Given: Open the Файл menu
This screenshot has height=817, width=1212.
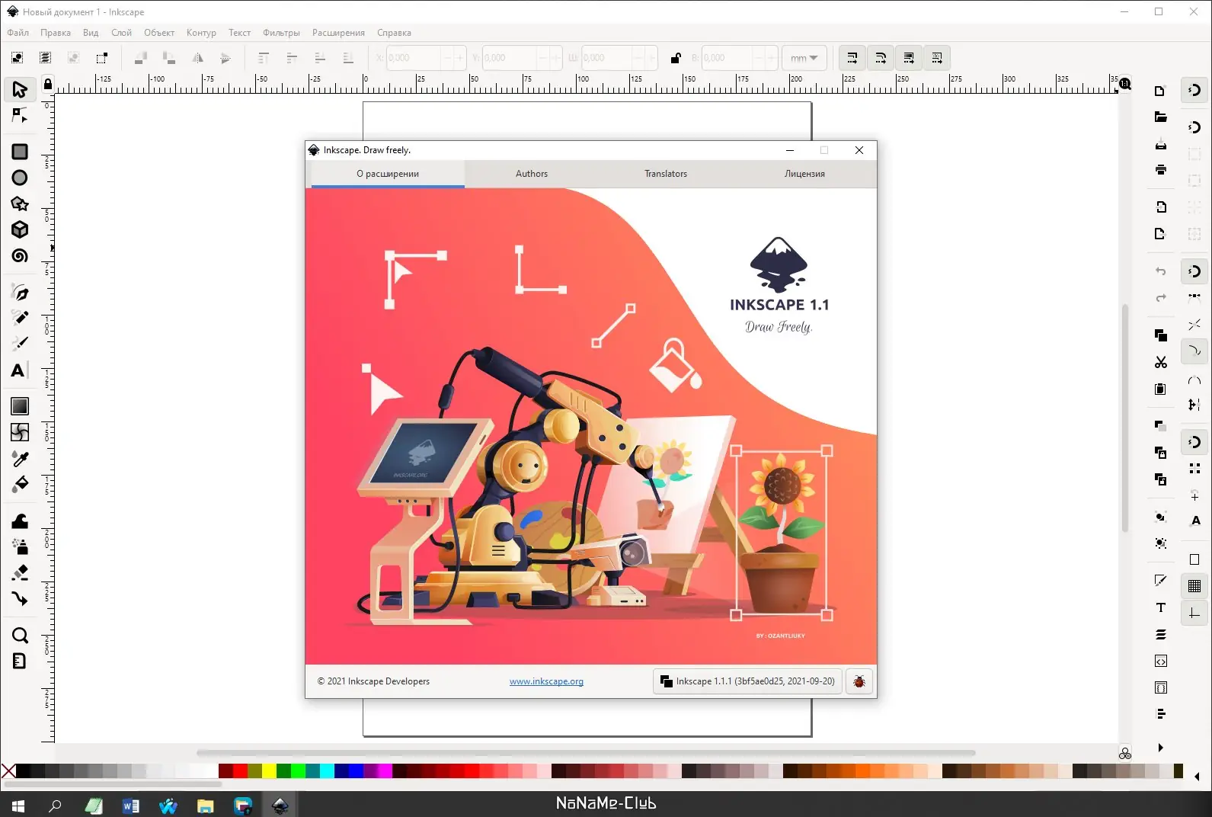Looking at the screenshot, I should (18, 33).
